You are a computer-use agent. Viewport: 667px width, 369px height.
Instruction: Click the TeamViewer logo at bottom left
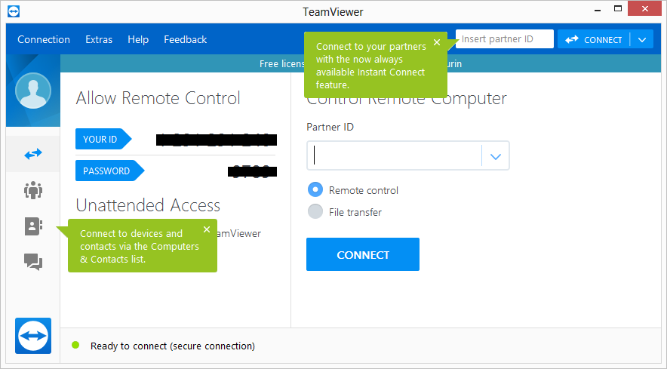click(x=33, y=335)
